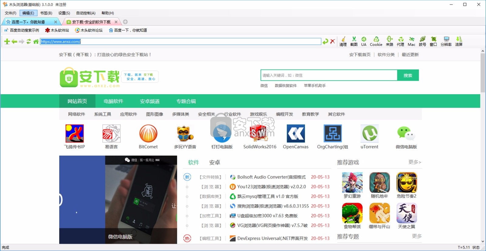
Task: Open the 搜狗浏览器 v8.6.0.31355 entry
Action: (x=273, y=206)
